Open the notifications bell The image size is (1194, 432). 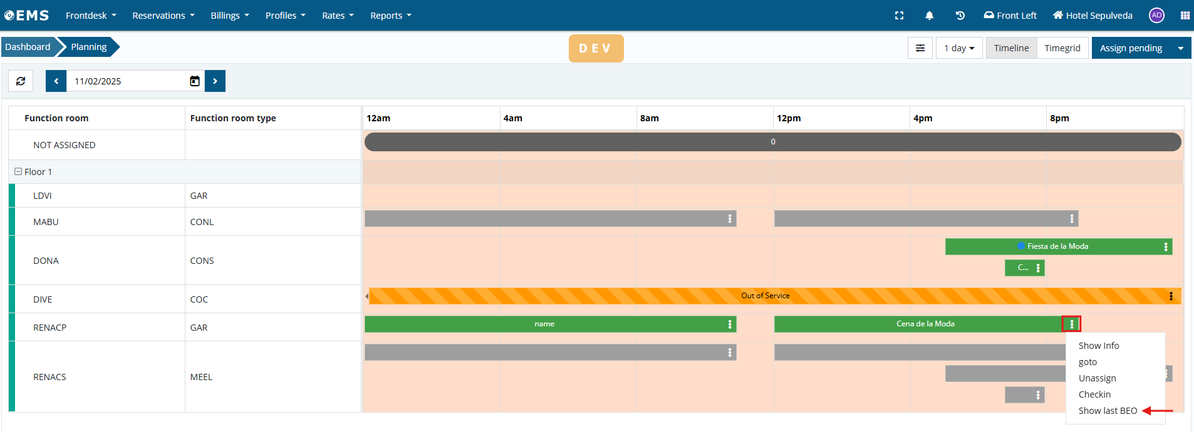click(x=929, y=16)
